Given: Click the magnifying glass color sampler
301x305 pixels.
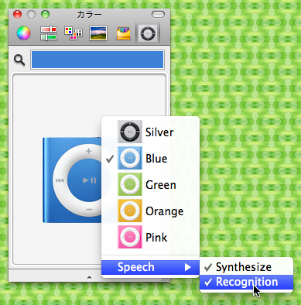Looking at the screenshot, I should (19, 60).
